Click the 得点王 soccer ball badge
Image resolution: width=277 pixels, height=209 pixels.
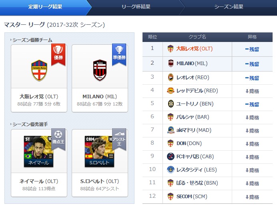[58, 139]
